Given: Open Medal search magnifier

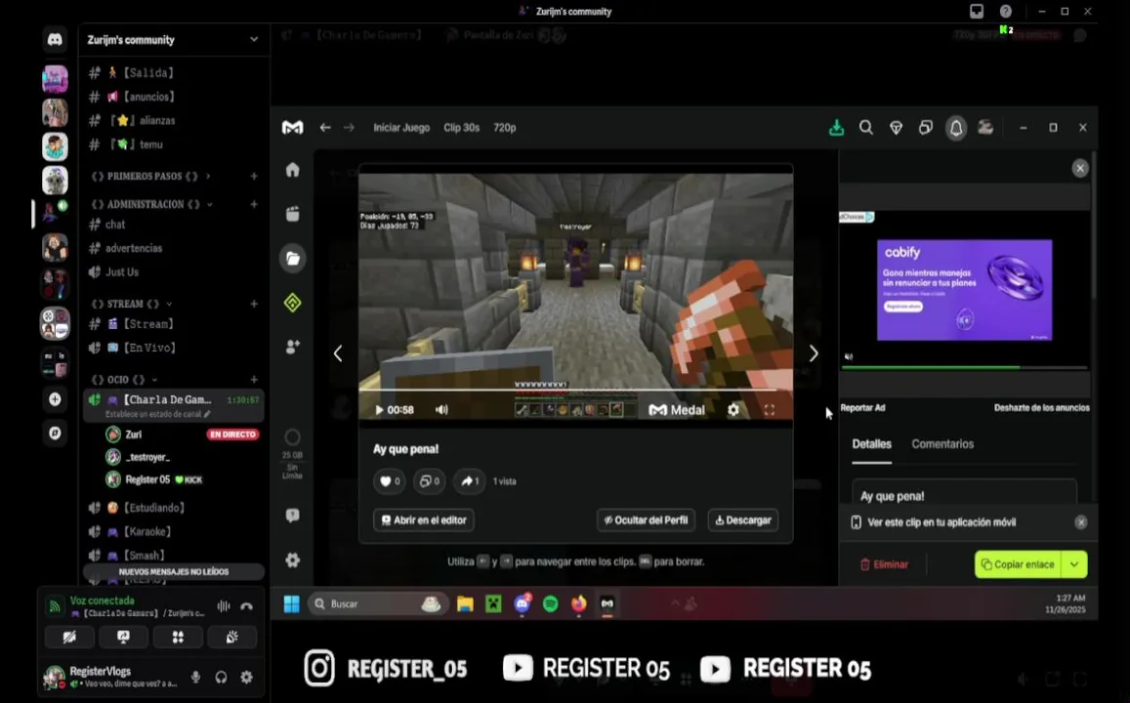Looking at the screenshot, I should point(866,128).
